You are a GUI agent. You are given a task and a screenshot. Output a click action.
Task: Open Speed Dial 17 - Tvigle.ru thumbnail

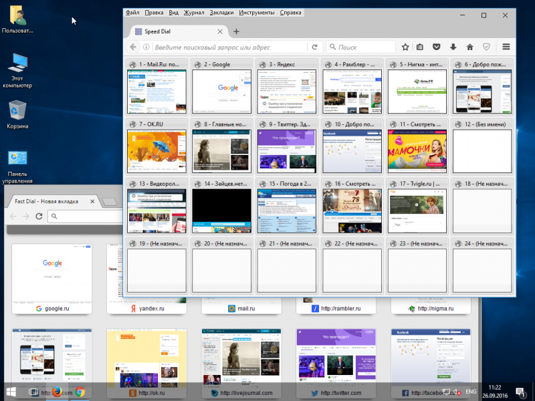[417, 211]
